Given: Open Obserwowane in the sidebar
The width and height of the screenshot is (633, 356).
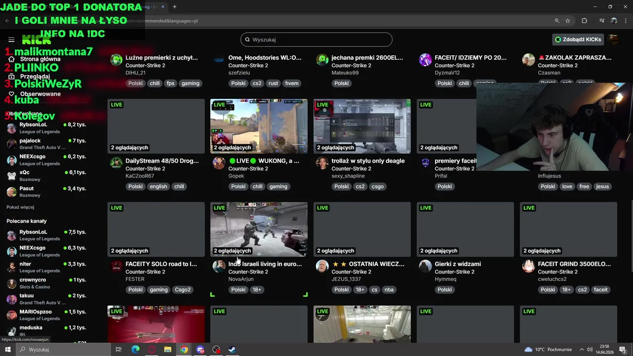Looking at the screenshot, I should (x=41, y=94).
